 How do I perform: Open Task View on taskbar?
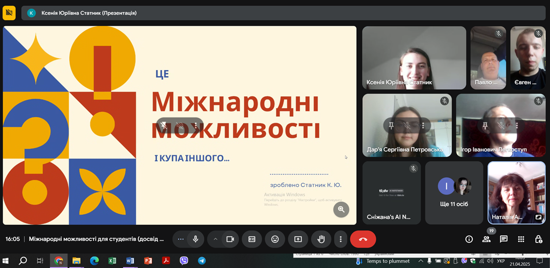(x=40, y=260)
